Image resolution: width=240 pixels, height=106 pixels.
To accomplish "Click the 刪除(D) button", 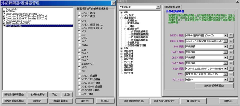I will 37,101.
